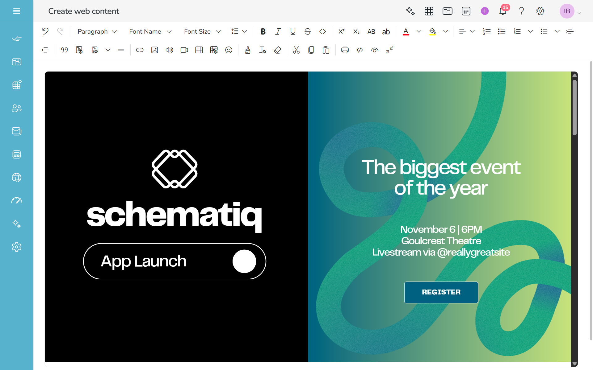This screenshot has width=593, height=370.
Task: Collapse the editor from full screen
Action: tap(389, 50)
